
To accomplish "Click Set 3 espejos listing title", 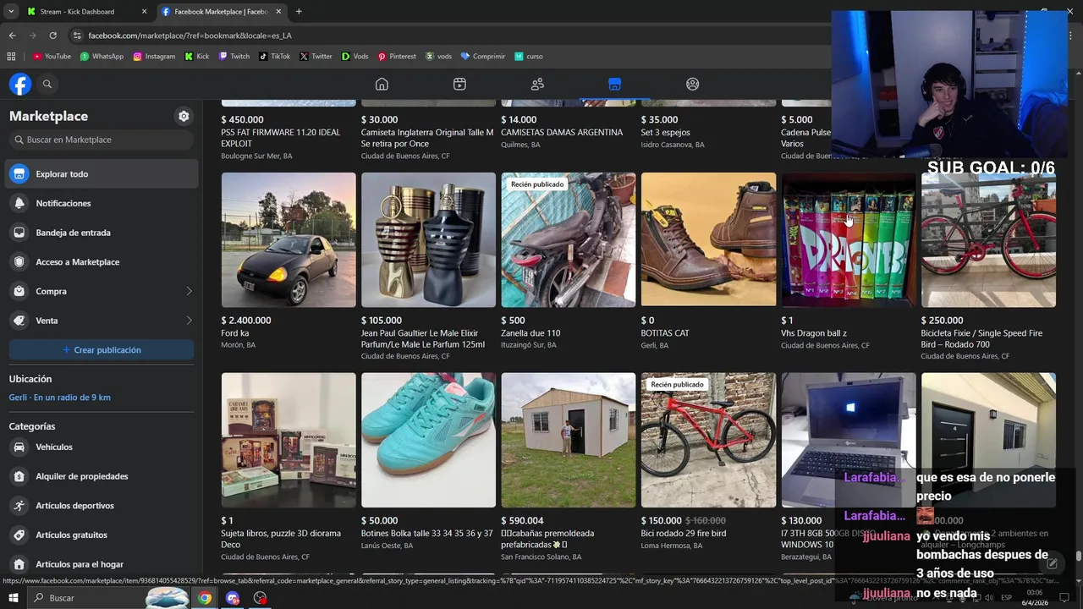I will point(666,133).
